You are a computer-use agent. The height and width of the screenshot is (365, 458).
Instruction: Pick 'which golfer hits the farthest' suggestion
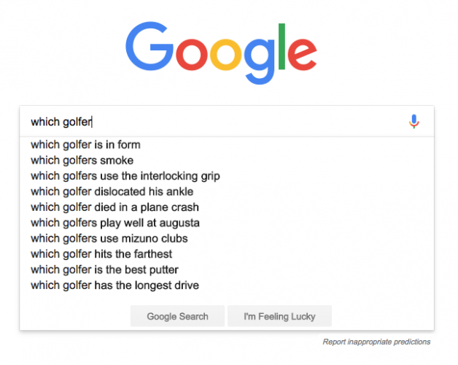coord(101,254)
